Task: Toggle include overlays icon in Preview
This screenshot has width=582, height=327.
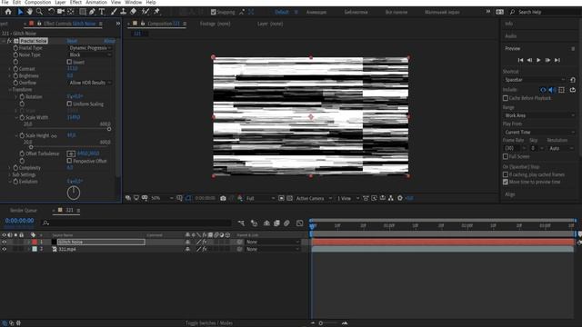Action: [562, 90]
